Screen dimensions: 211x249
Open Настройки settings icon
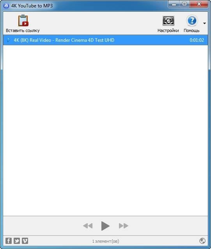click(x=168, y=21)
